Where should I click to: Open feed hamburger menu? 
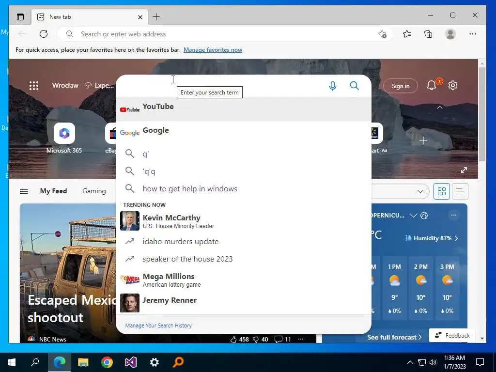[24, 191]
